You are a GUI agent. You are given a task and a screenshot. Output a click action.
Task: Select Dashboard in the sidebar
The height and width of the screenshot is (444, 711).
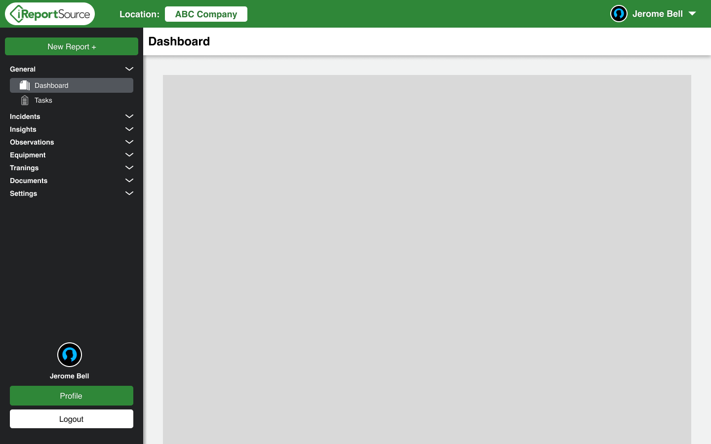(72, 85)
